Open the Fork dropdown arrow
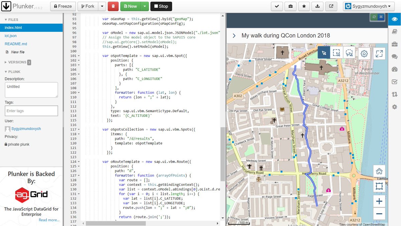The width and height of the screenshot is (401, 226). tap(102, 6)
